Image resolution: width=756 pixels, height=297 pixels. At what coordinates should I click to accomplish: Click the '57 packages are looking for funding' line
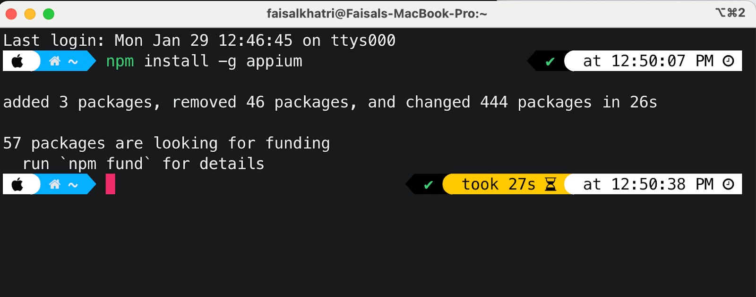pos(166,143)
